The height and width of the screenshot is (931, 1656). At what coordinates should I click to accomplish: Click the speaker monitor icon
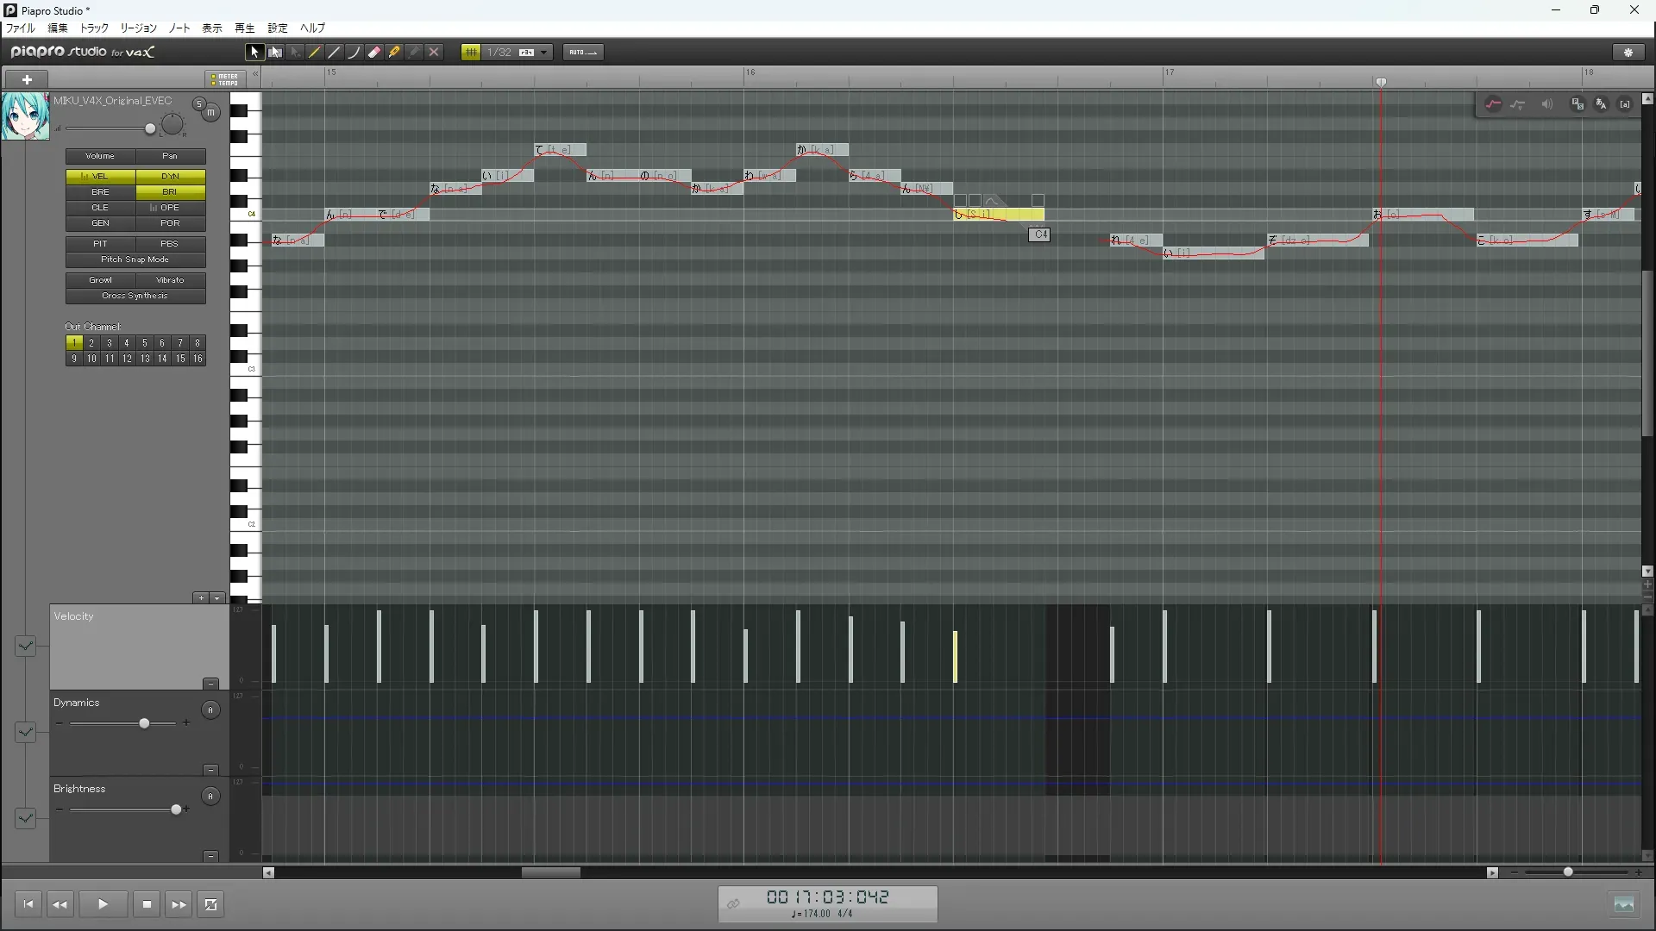tap(1547, 104)
